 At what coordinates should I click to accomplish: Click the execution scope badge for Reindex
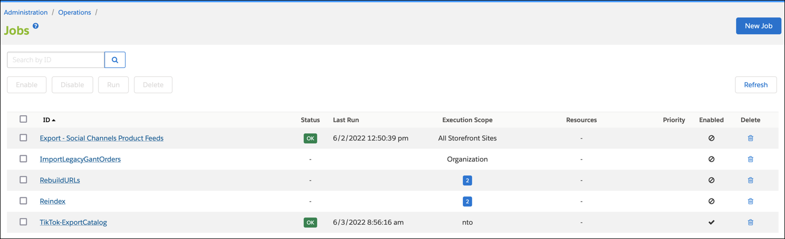[467, 202]
